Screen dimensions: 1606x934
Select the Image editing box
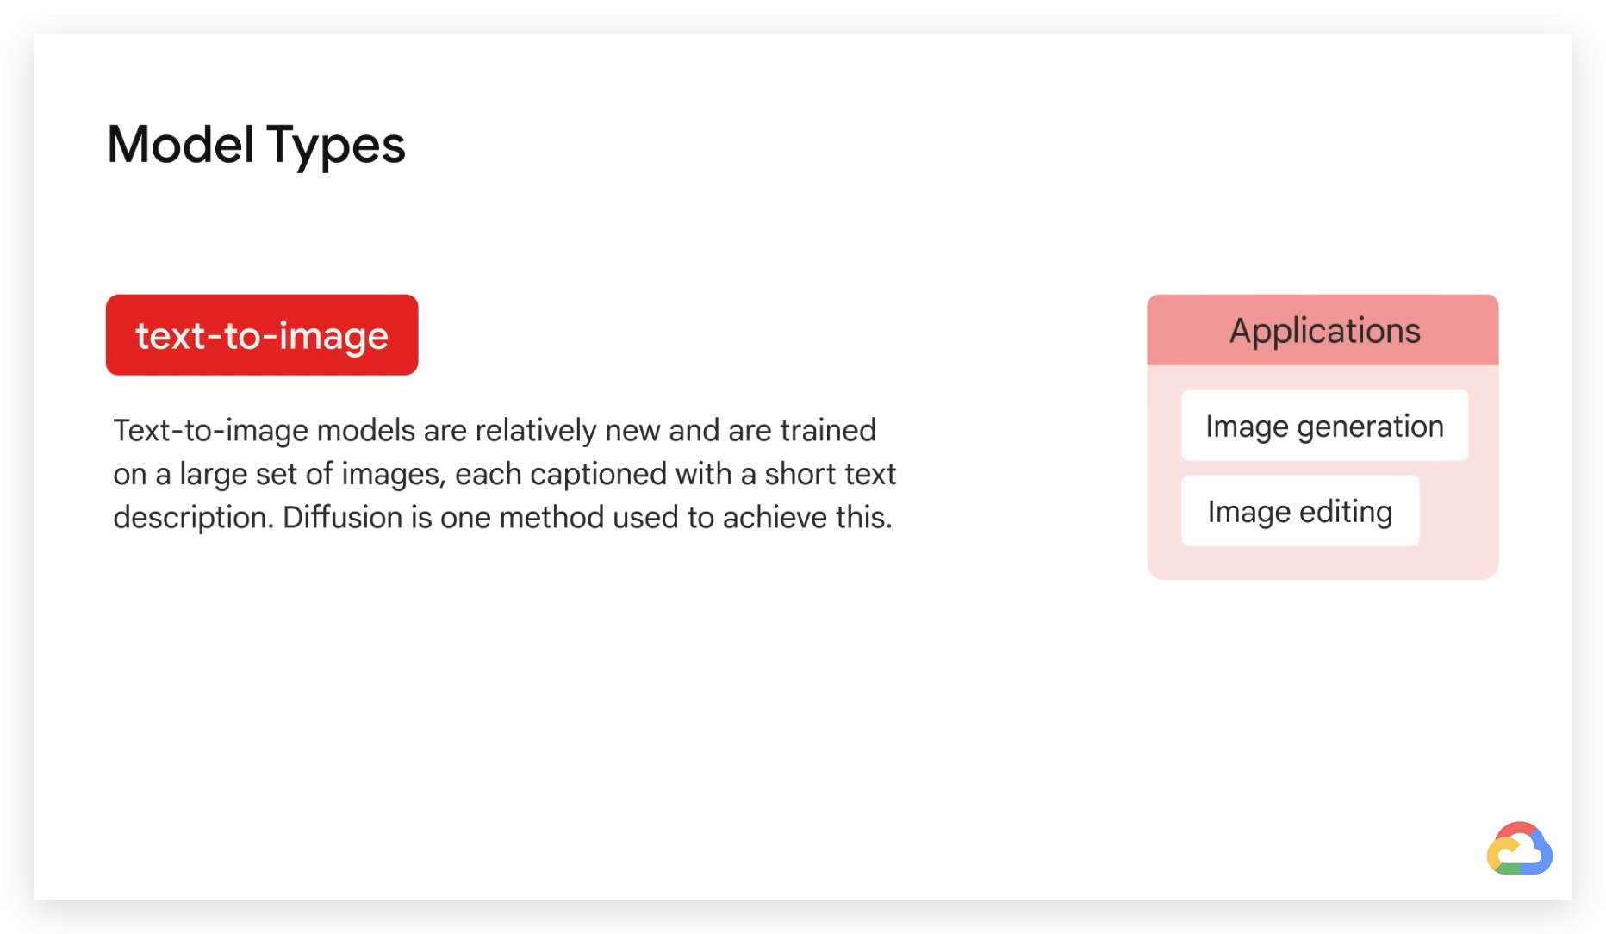click(1300, 511)
